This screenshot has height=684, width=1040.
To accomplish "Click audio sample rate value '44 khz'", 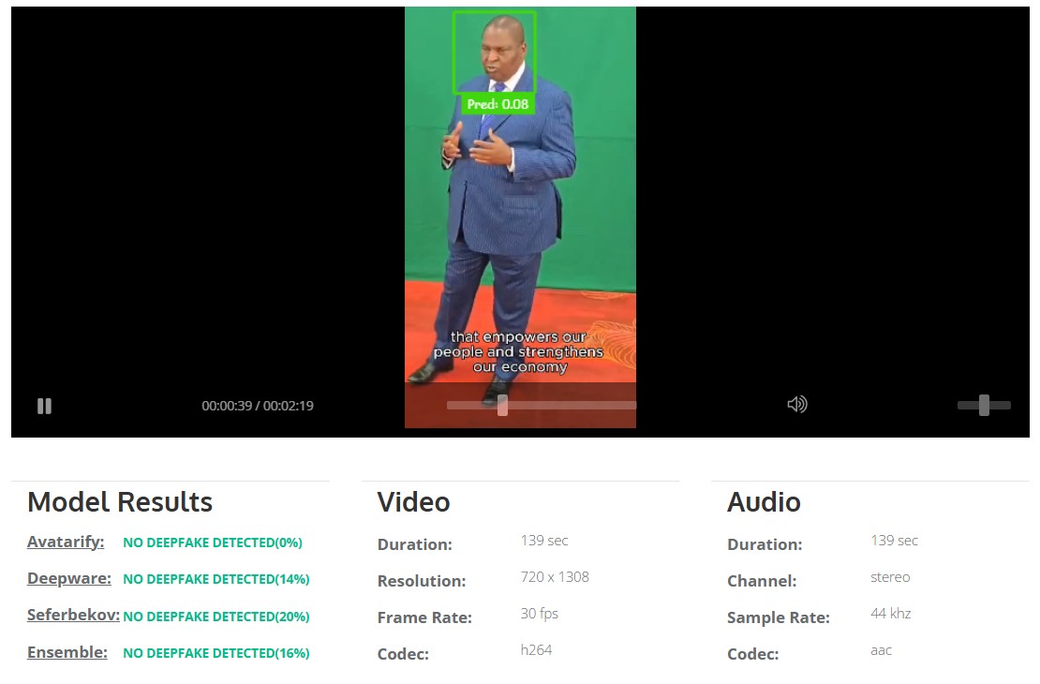I will 891,614.
